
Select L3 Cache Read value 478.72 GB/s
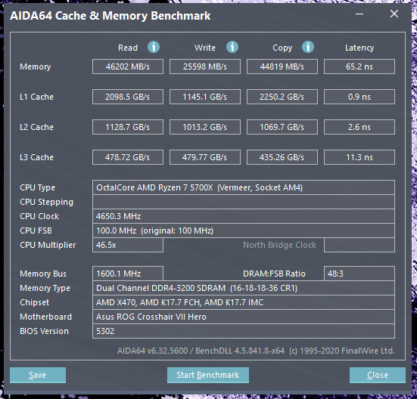click(x=128, y=157)
